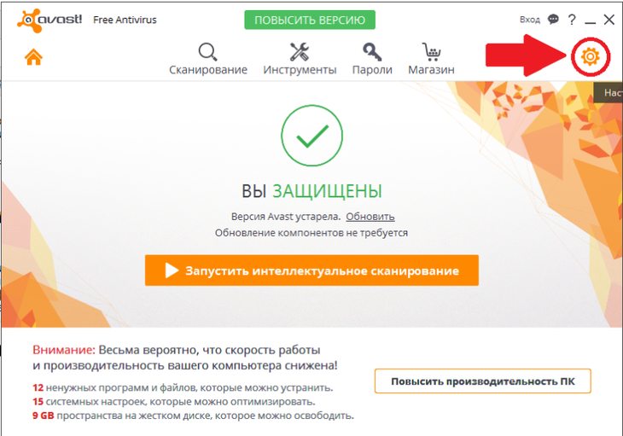Open the Пароли key section
Image resolution: width=623 pixels, height=436 pixels.
pos(372,59)
